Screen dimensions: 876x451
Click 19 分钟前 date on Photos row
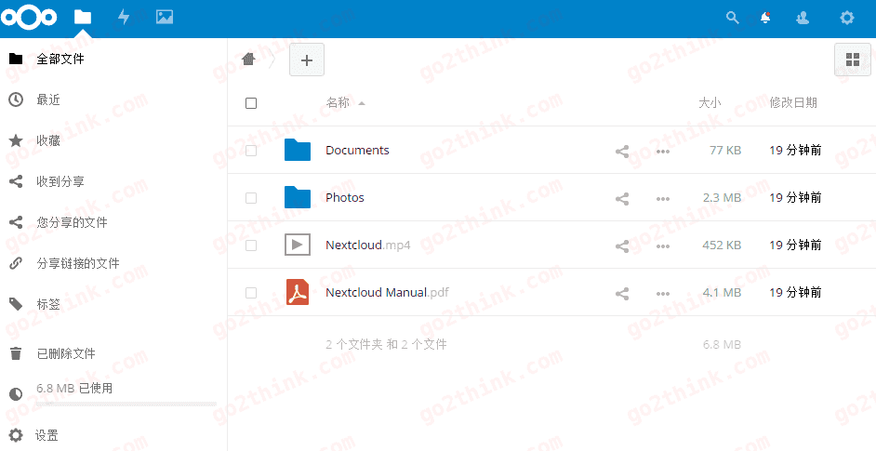[795, 198]
